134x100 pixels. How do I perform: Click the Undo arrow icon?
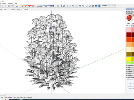2,6
